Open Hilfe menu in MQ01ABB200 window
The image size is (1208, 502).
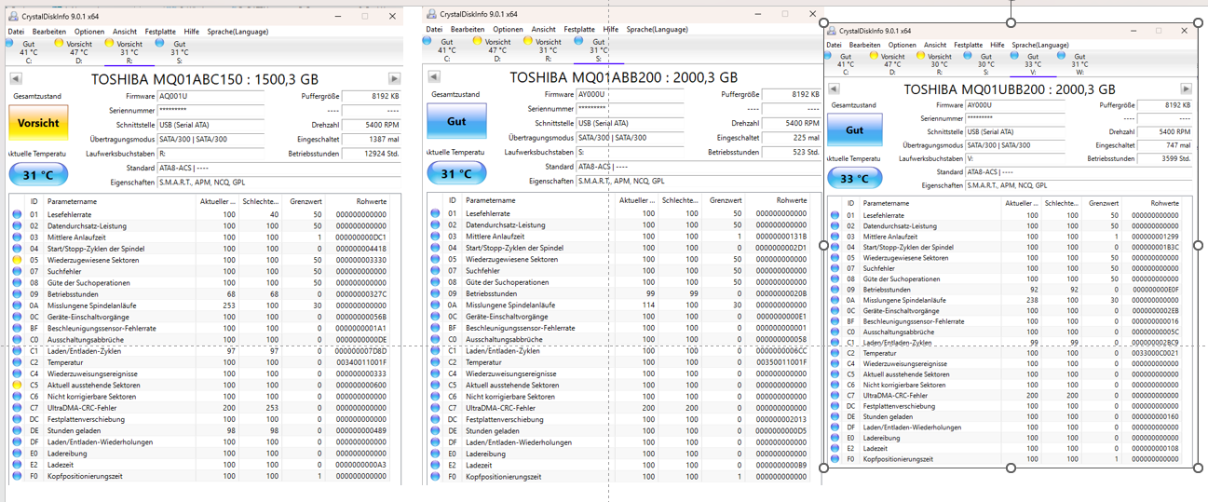click(x=610, y=30)
